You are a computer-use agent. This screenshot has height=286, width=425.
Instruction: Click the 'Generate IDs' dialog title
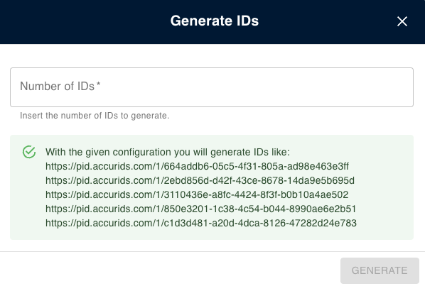[215, 21]
